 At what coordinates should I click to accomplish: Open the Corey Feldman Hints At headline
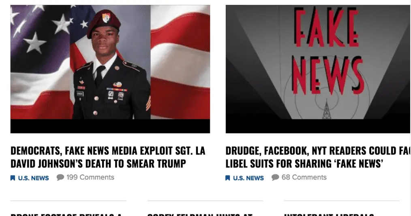200,215
